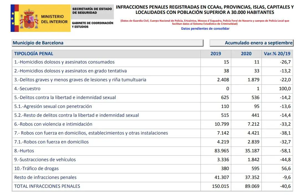Click 'SECRETARÍA DE ESTADO DE SEGURIDAD' label
This screenshot has width=304, height=195.
92,11
